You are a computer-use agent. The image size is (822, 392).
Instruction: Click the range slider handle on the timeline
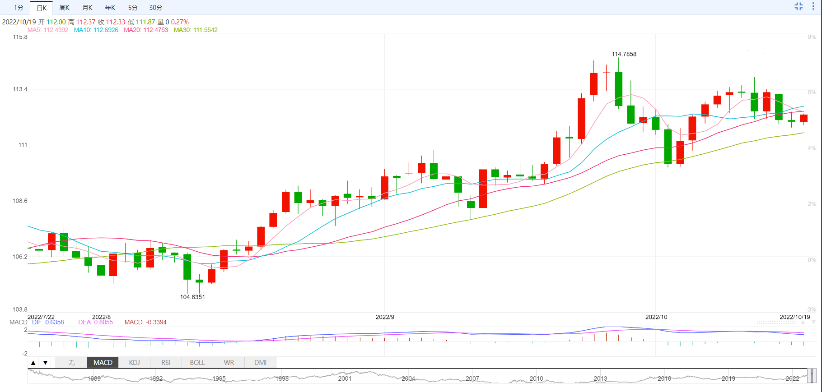pyautogui.click(x=812, y=375)
